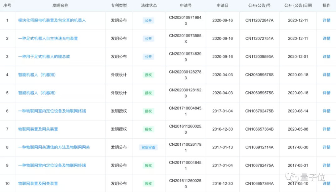Click the 专利类型 column header

pyautogui.click(x=119, y=5)
